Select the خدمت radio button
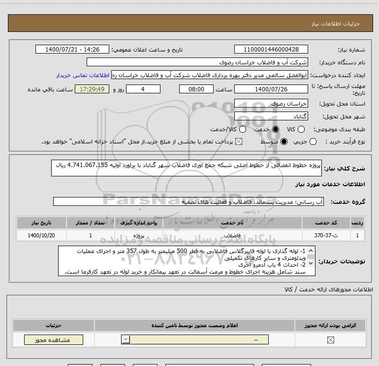 point(275,129)
